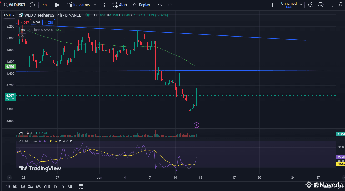Undo the last chart action
The width and height of the screenshot is (345, 191).
click(160, 4)
